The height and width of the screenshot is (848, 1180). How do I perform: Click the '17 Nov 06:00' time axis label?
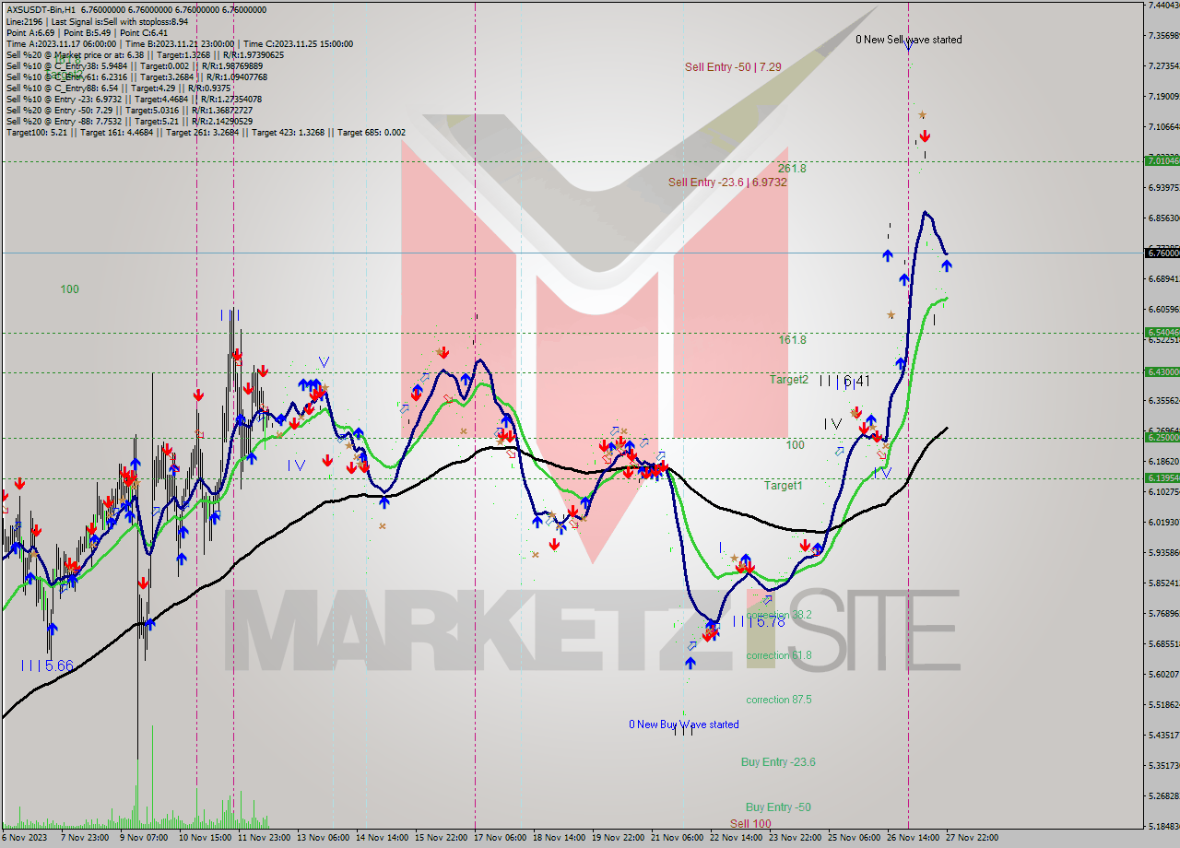501,838
